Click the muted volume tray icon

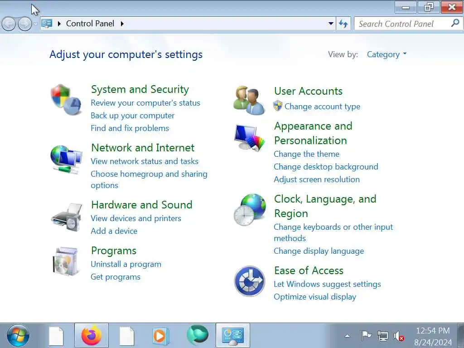pos(399,336)
